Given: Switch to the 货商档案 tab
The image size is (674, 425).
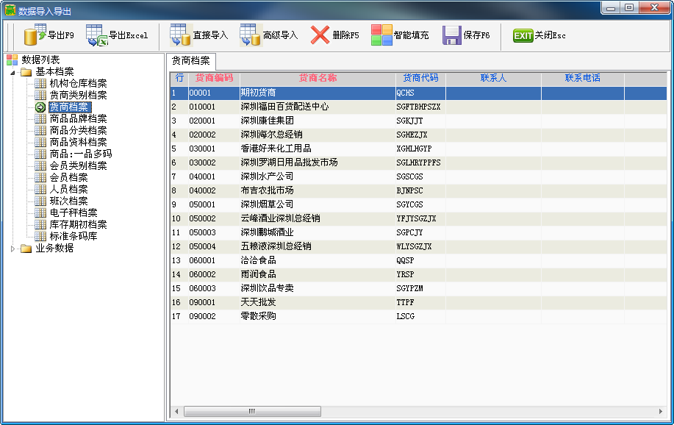Looking at the screenshot, I should click(190, 61).
